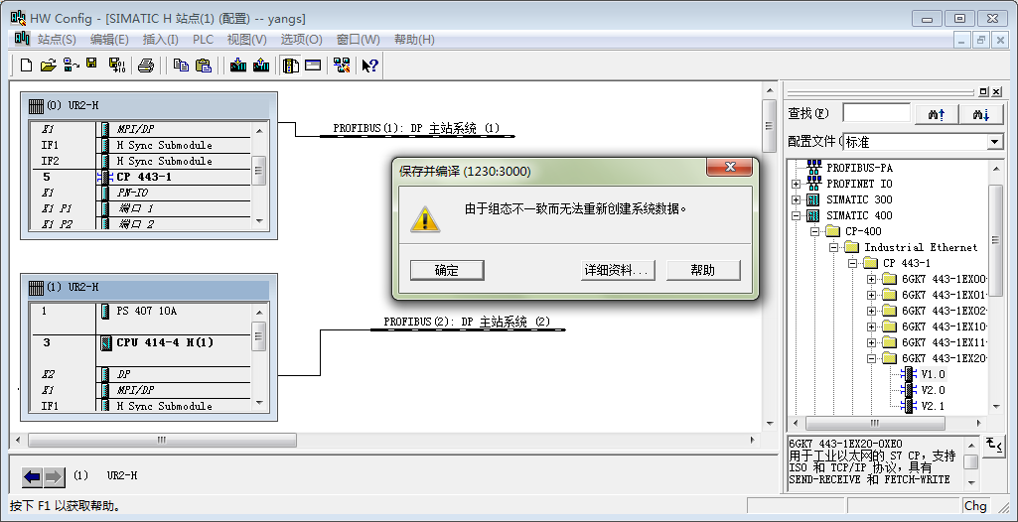Click the Save and Compile toolbar icon
Viewport: 1018px width, 522px height.
(x=117, y=65)
